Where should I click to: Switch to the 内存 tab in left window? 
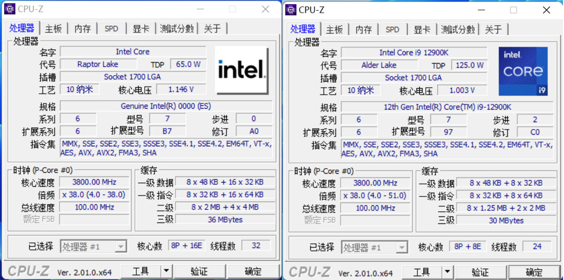tap(83, 29)
